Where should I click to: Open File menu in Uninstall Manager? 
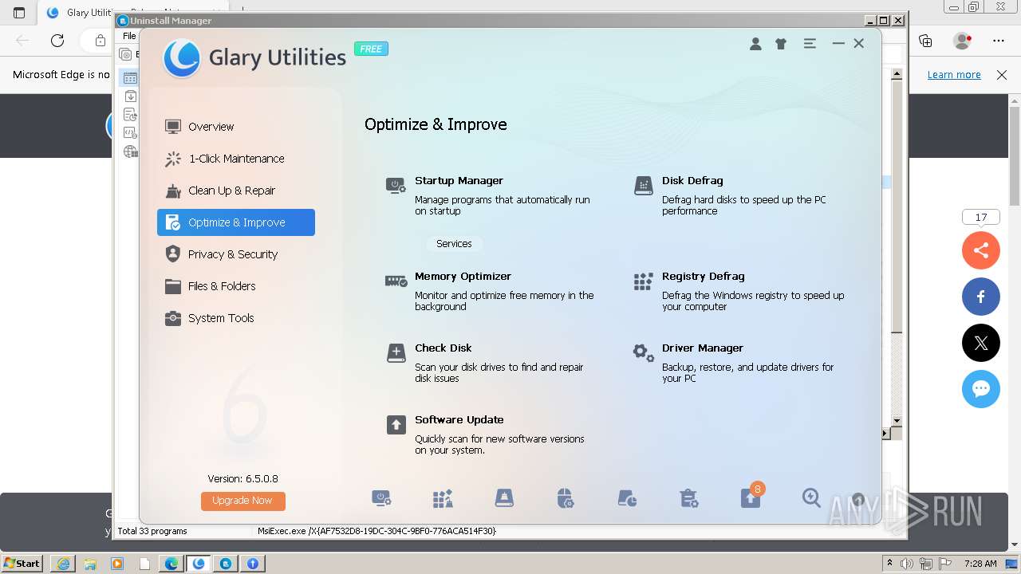click(129, 36)
